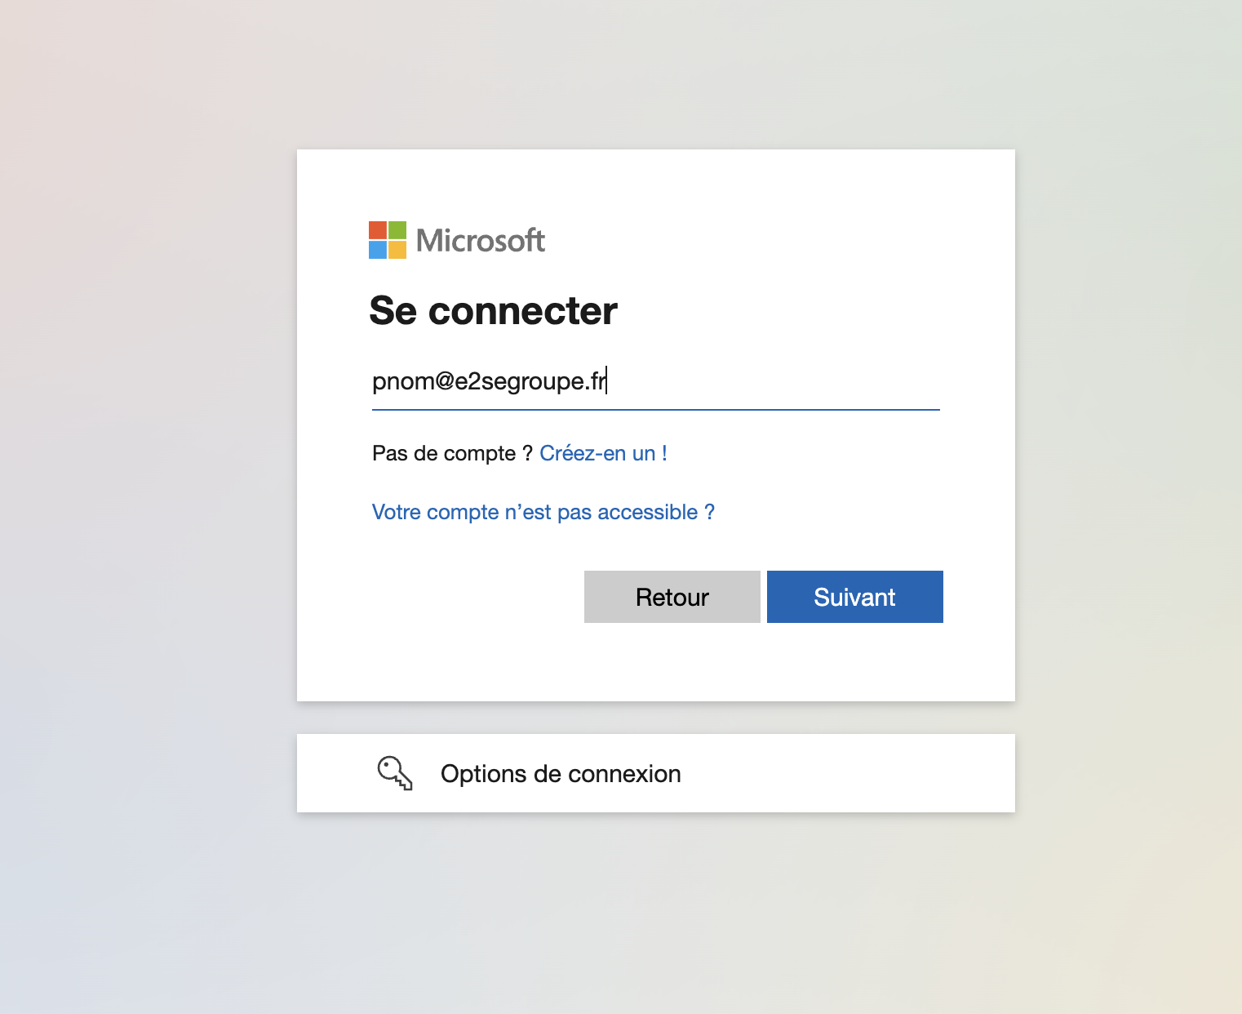Click the Se connecter heading
The width and height of the screenshot is (1242, 1014).
coord(493,310)
